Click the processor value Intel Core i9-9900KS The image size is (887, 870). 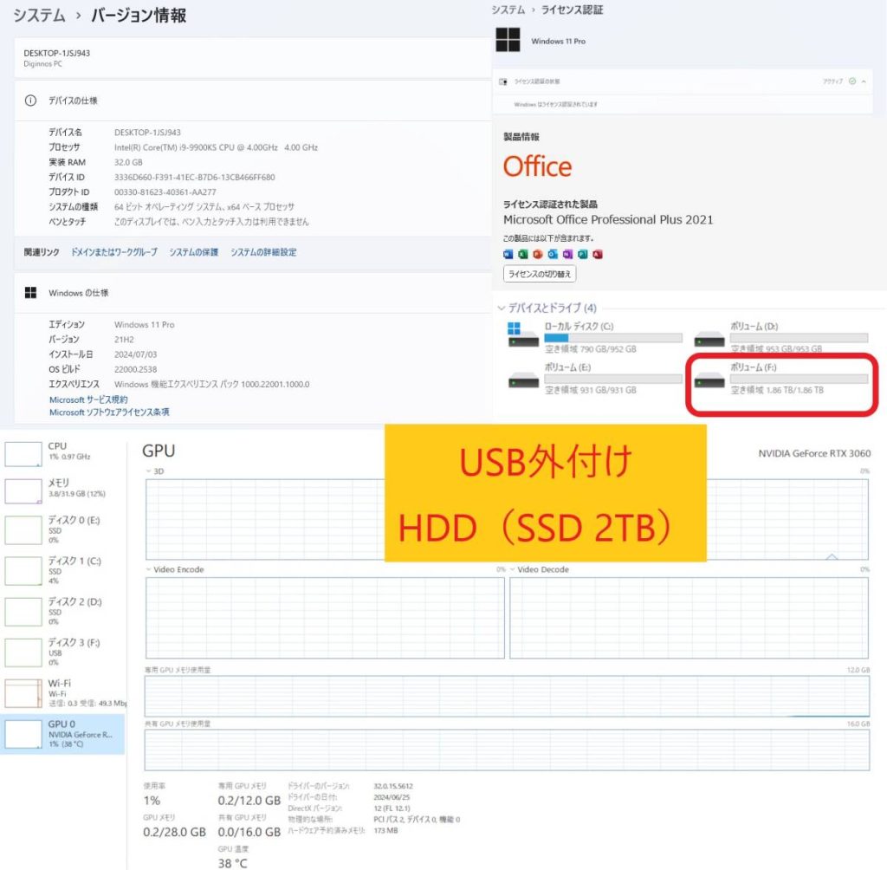point(216,147)
